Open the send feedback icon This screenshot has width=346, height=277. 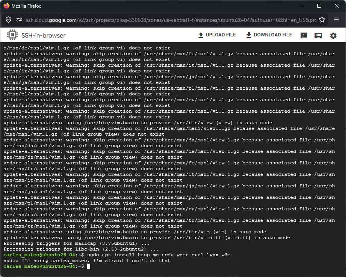coord(304,36)
